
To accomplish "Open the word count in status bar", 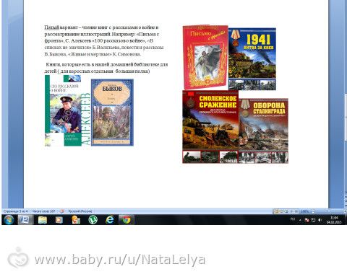I will pos(43,211).
